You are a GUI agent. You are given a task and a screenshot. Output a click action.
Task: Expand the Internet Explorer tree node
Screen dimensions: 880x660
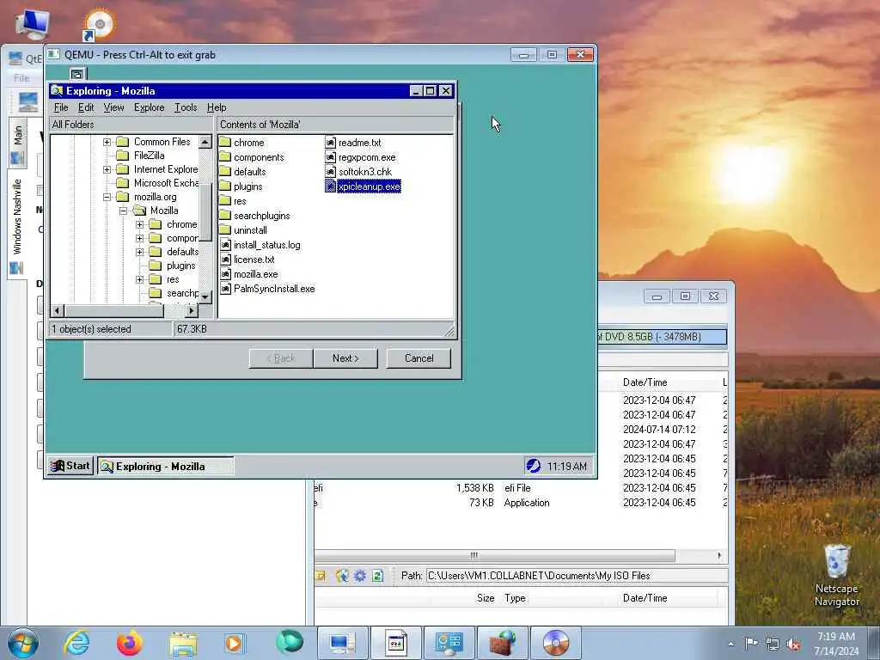tap(107, 169)
